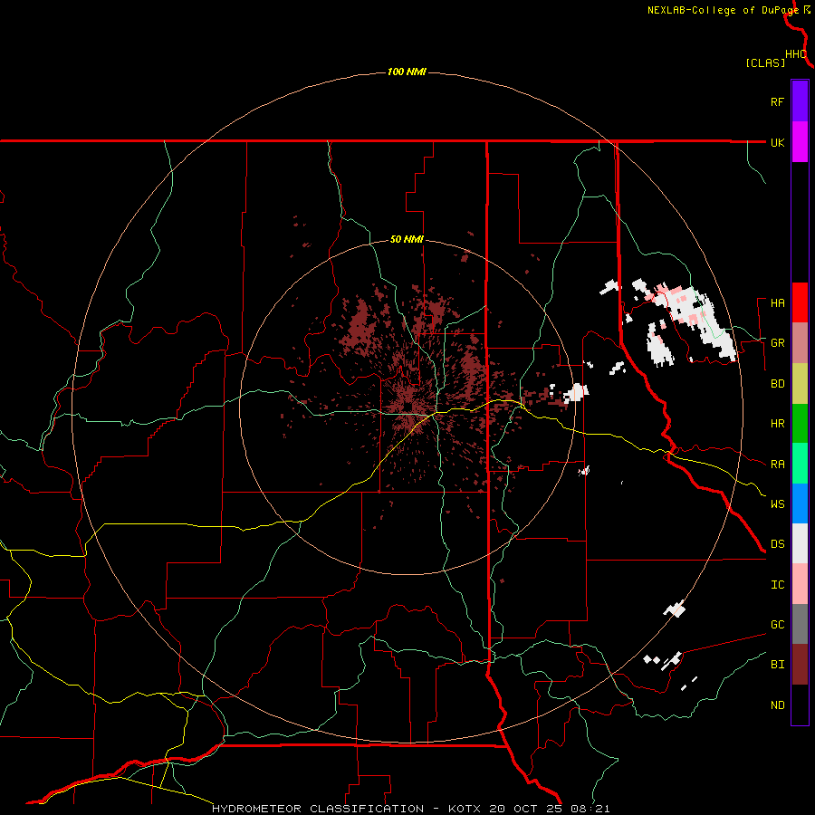Click the RF purple legend swatch
Image resolution: width=815 pixels, height=815 pixels.
(x=800, y=101)
